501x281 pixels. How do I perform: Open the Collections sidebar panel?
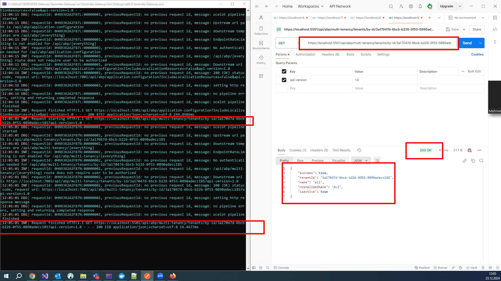(261, 30)
